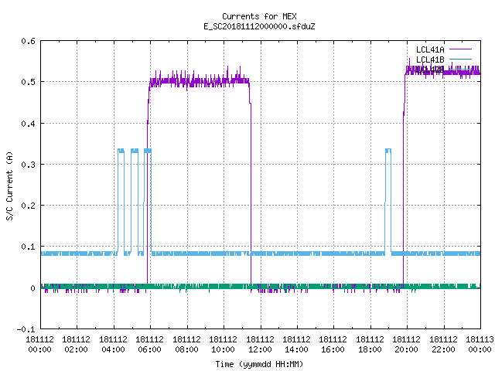
Task: Click the x-axis time label 12:00
Action: coord(260,349)
